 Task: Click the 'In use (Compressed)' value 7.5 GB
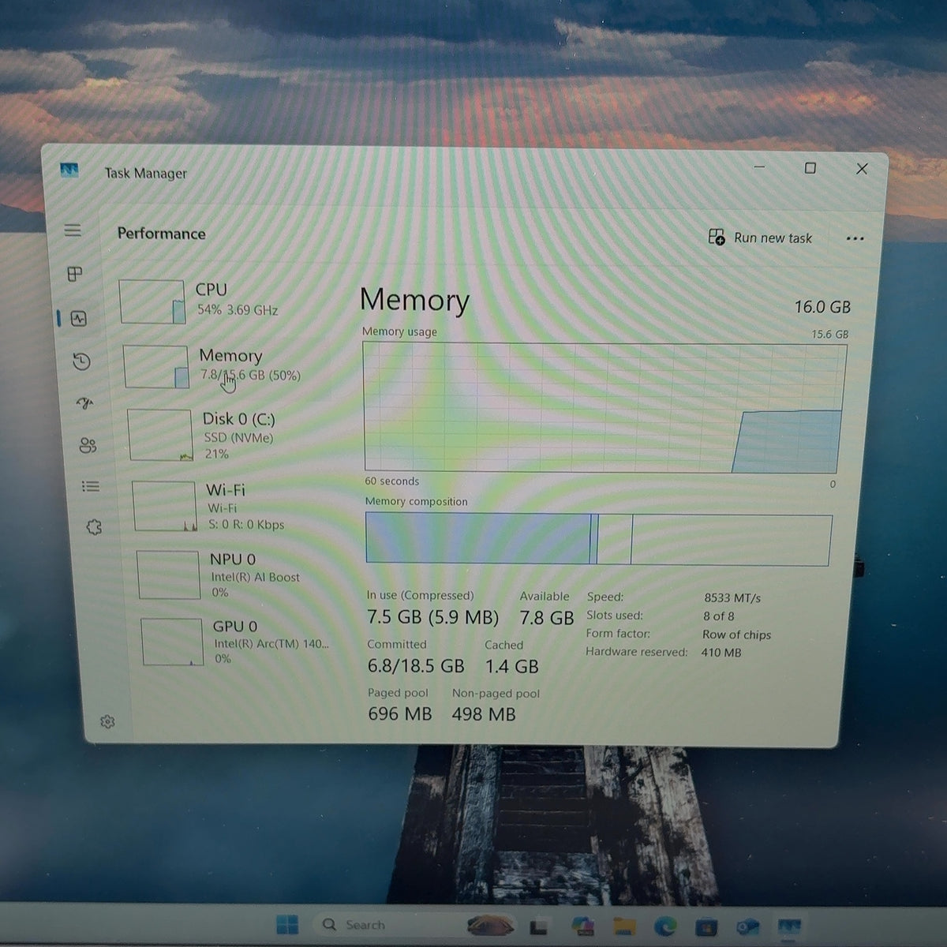432,617
